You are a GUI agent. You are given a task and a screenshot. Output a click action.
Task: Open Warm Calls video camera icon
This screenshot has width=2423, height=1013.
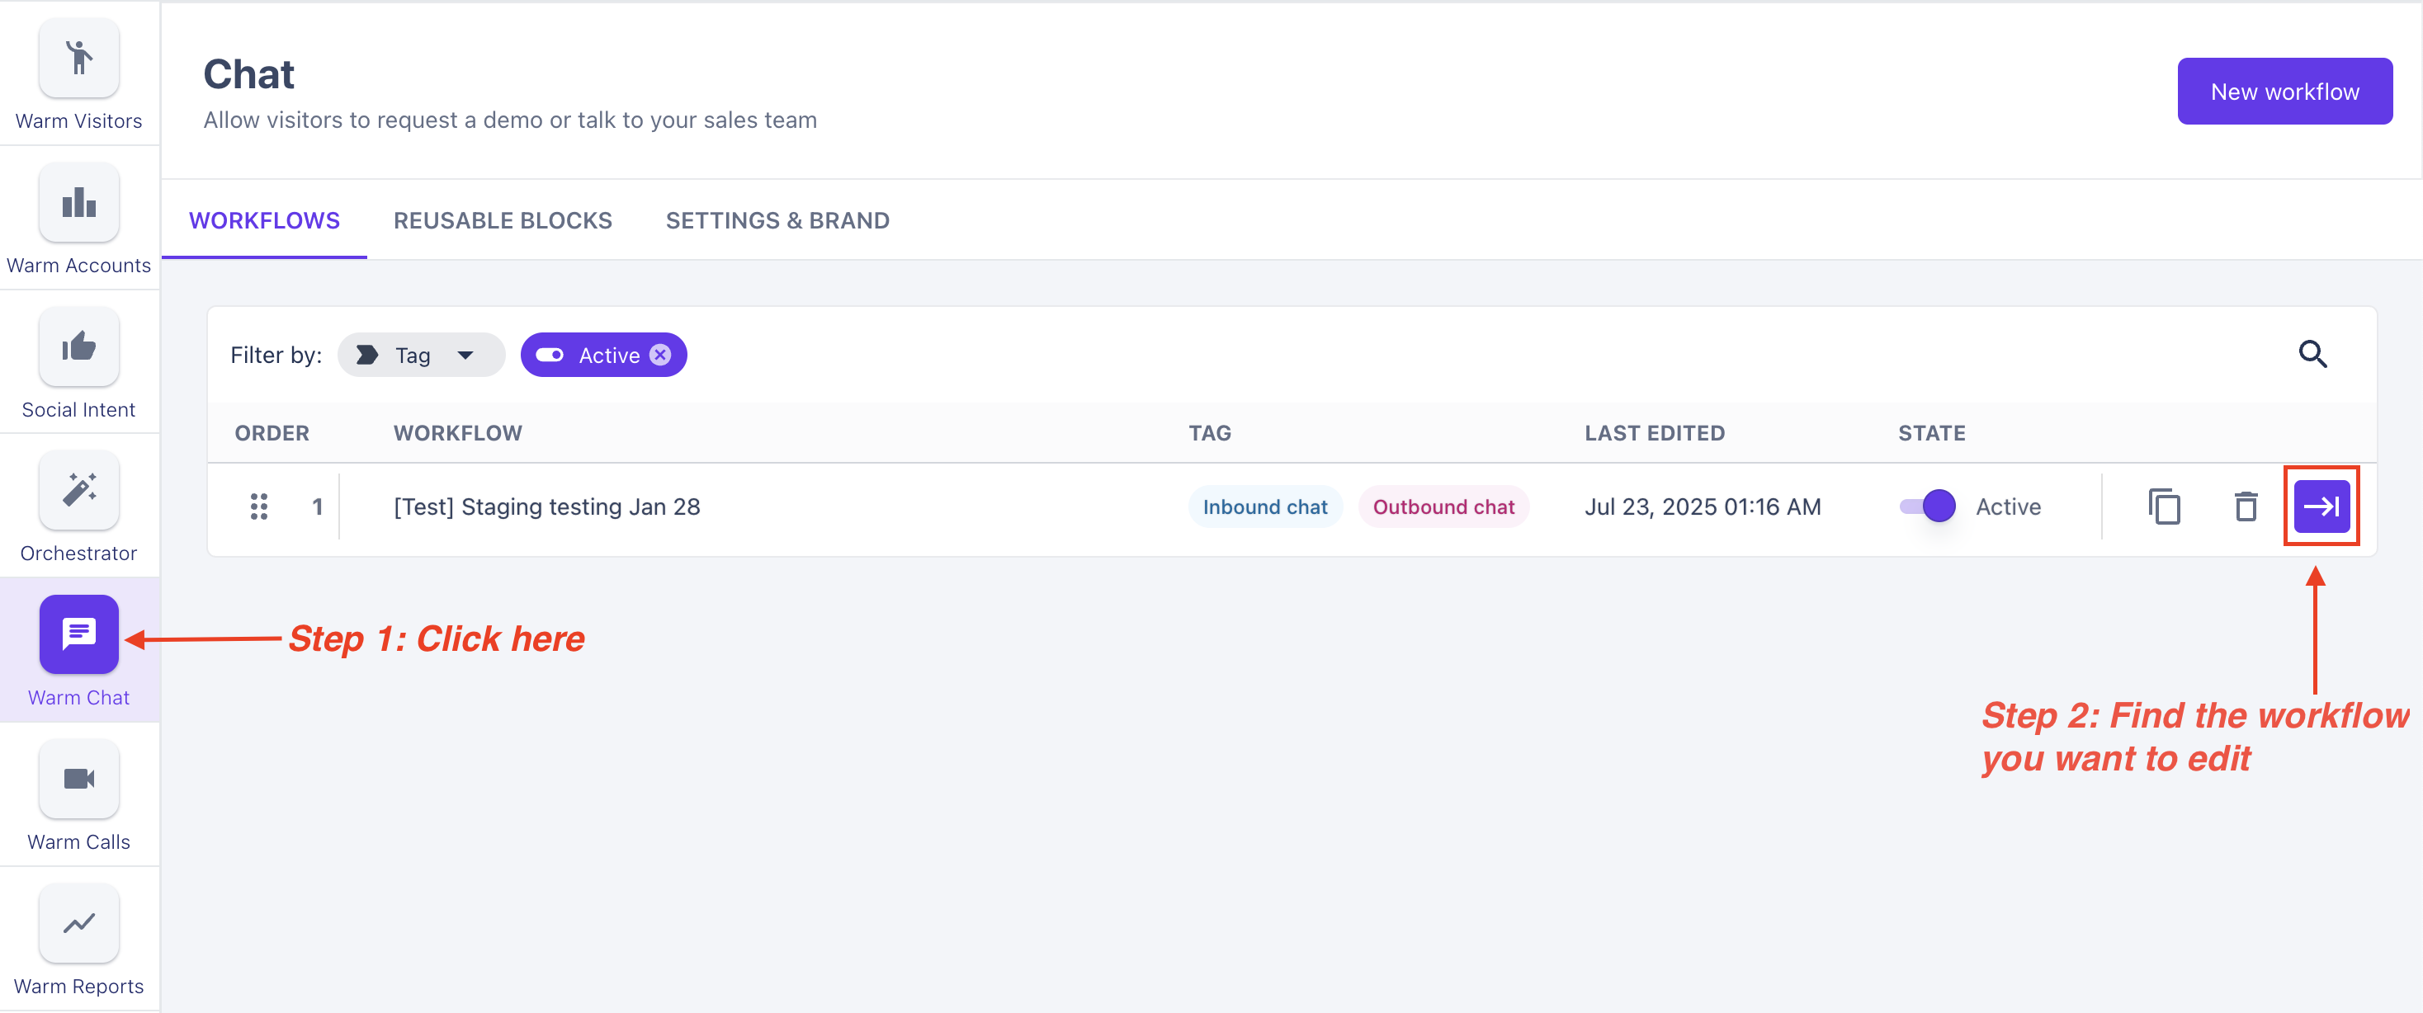(79, 779)
